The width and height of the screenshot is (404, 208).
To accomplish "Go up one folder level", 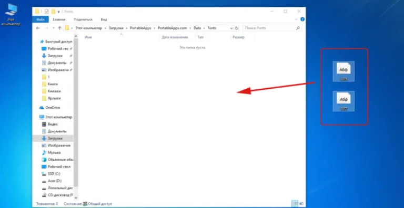I will 59,28.
